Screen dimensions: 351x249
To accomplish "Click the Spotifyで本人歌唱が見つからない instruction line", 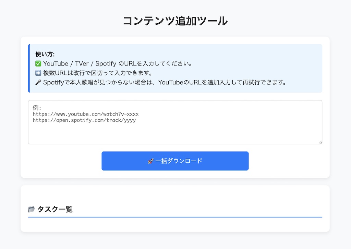I will pyautogui.click(x=165, y=83).
